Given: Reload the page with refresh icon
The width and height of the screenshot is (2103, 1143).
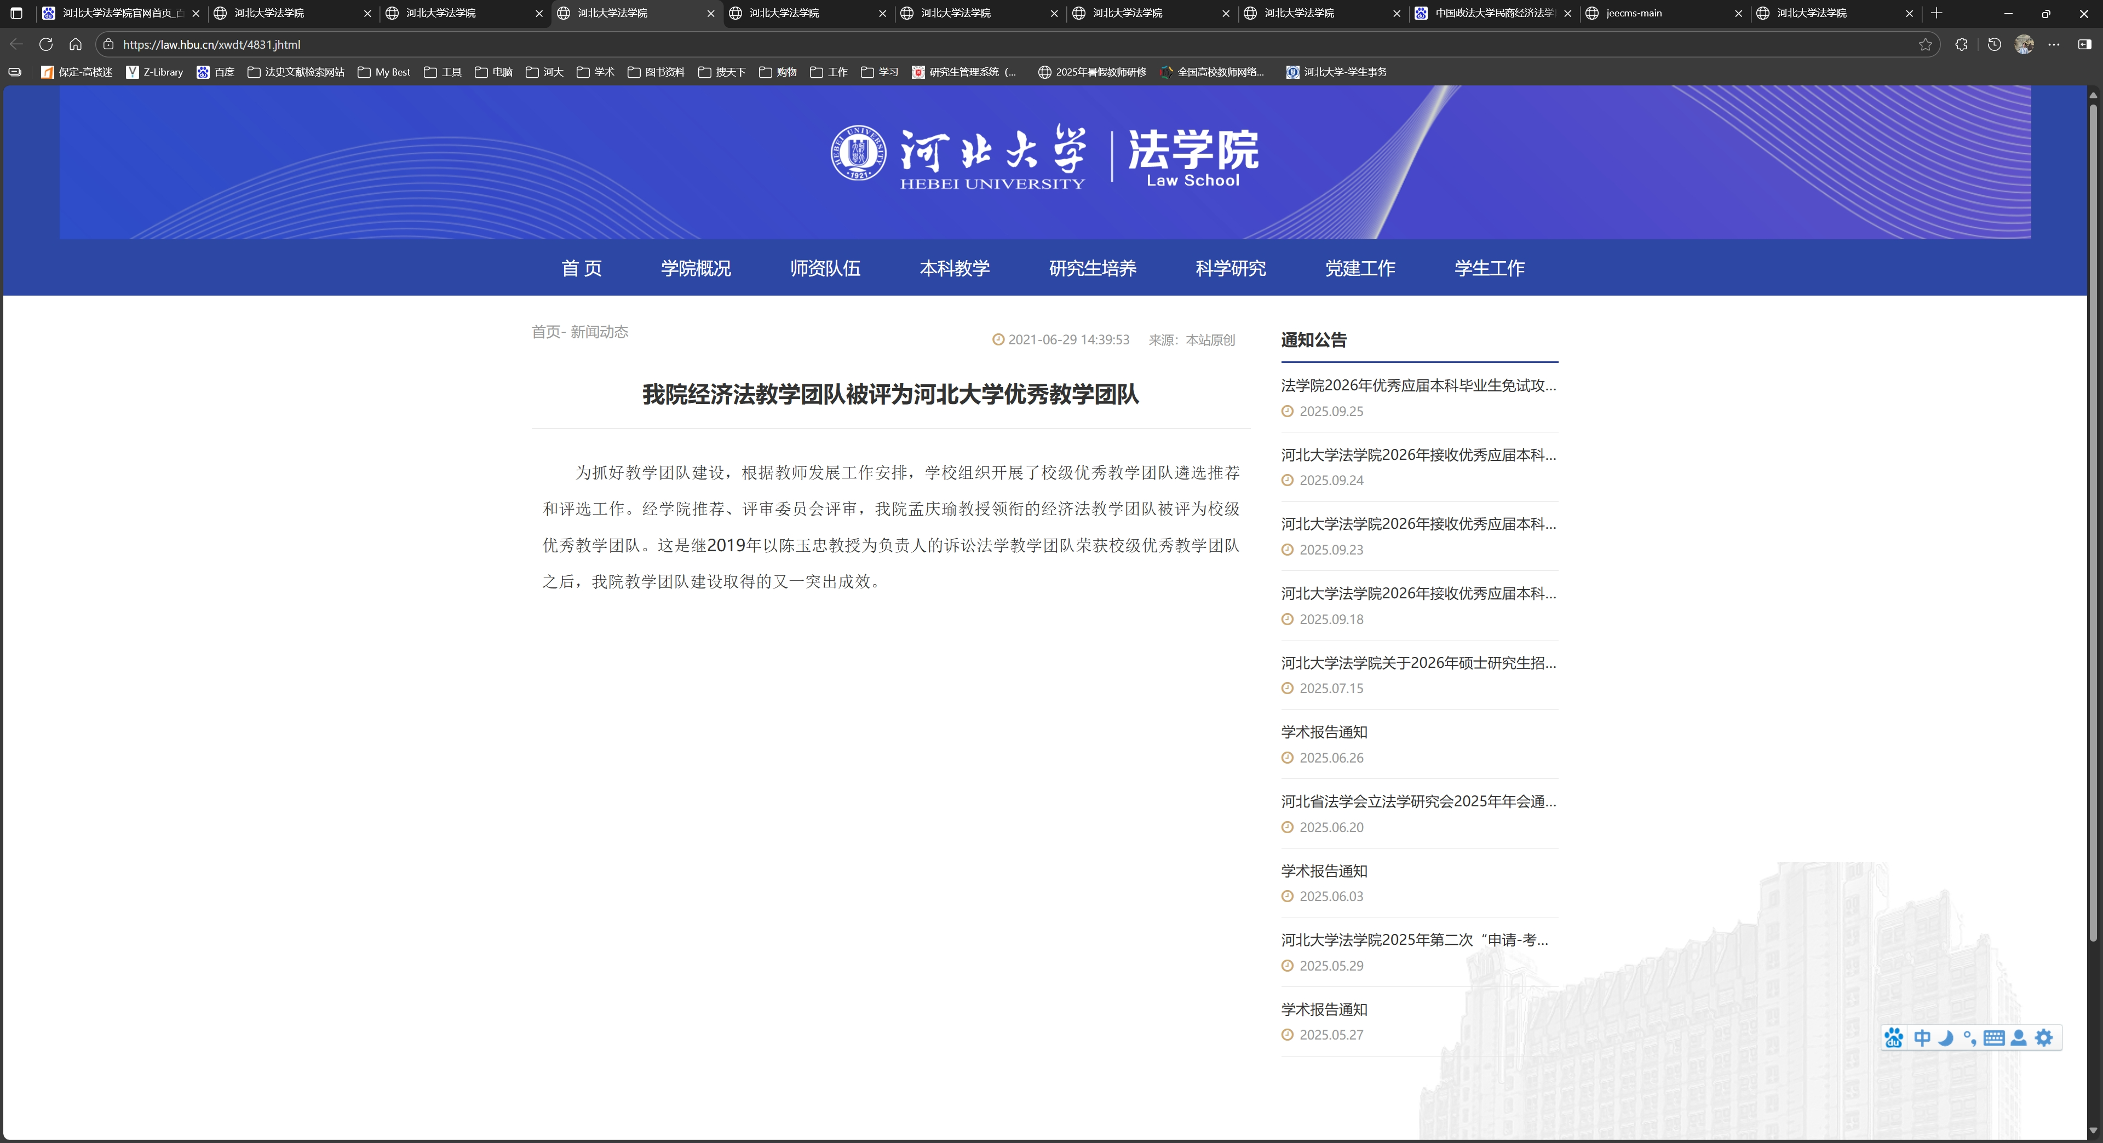Looking at the screenshot, I should click(x=45, y=44).
